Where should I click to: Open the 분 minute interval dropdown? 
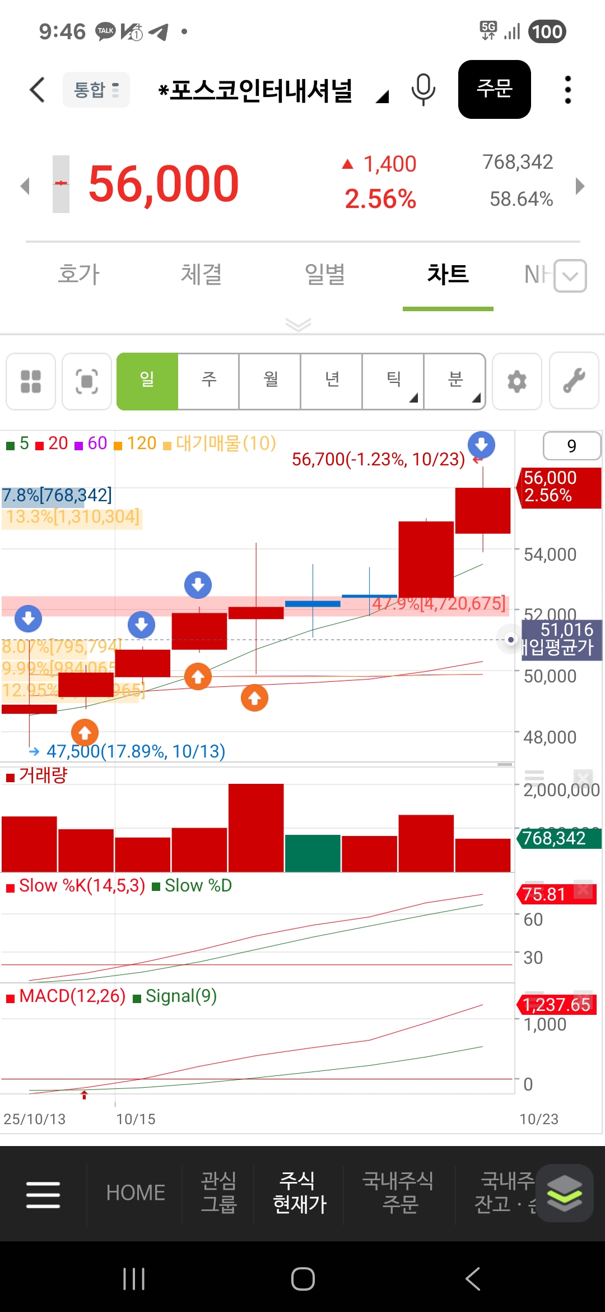455,381
